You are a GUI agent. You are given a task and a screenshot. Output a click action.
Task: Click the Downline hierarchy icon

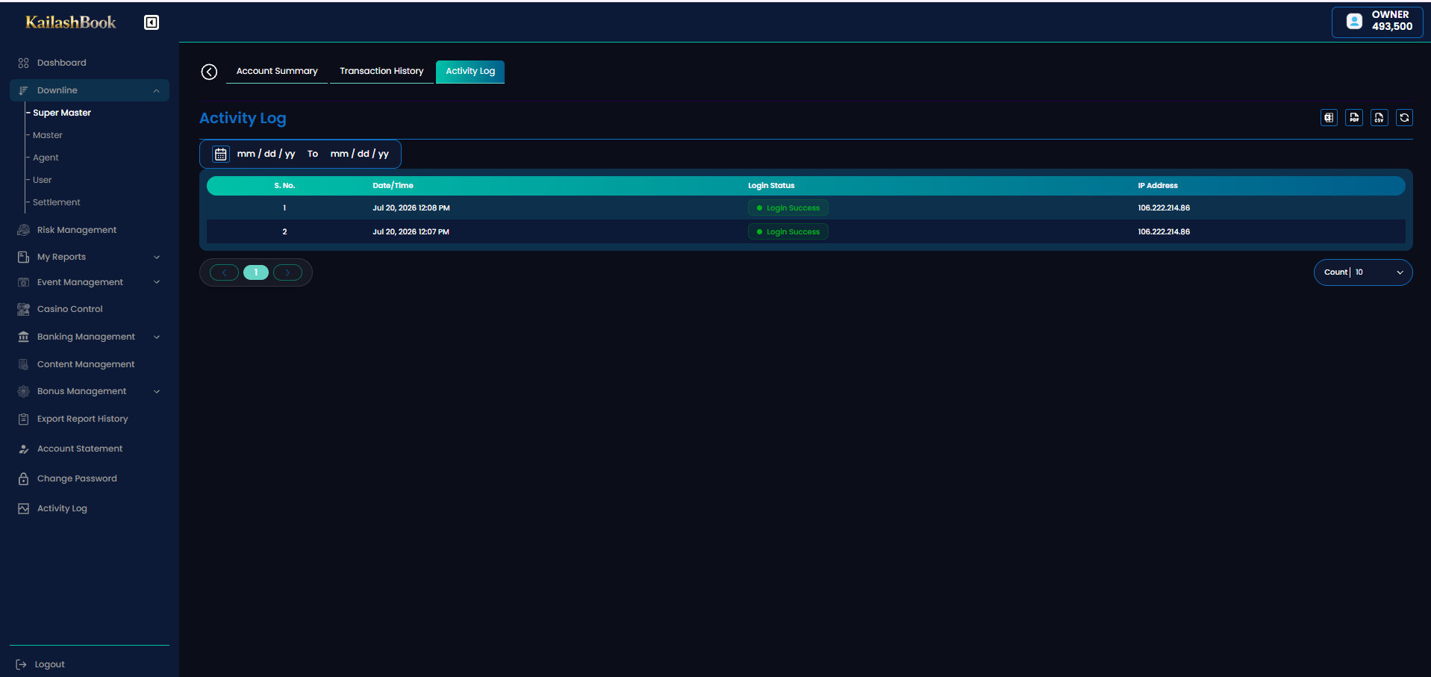point(23,90)
